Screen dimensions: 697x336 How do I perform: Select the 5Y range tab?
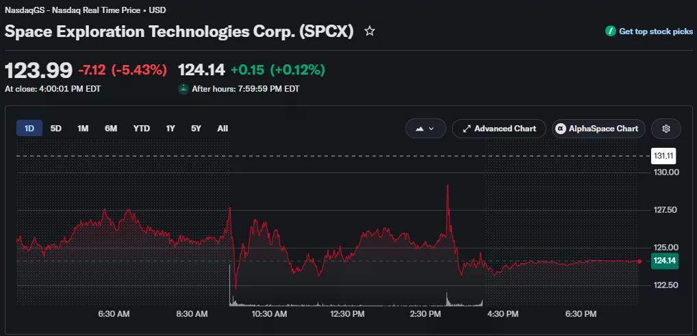[x=196, y=129]
